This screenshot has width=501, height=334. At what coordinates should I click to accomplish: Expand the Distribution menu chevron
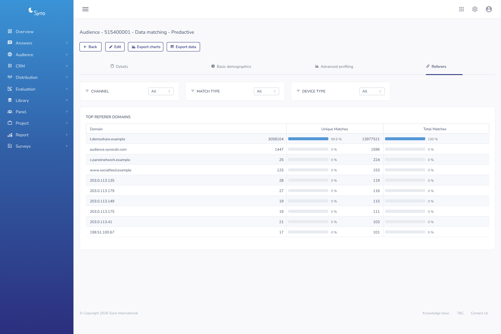(67, 77)
